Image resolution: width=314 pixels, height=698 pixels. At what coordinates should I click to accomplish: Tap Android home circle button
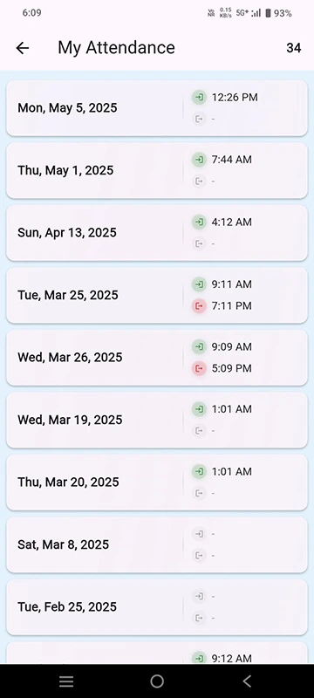tap(157, 681)
